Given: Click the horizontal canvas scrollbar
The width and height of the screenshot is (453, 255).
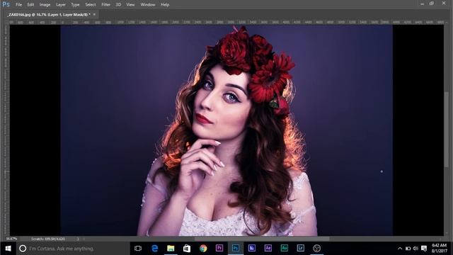Looking at the screenshot, I should (261, 239).
